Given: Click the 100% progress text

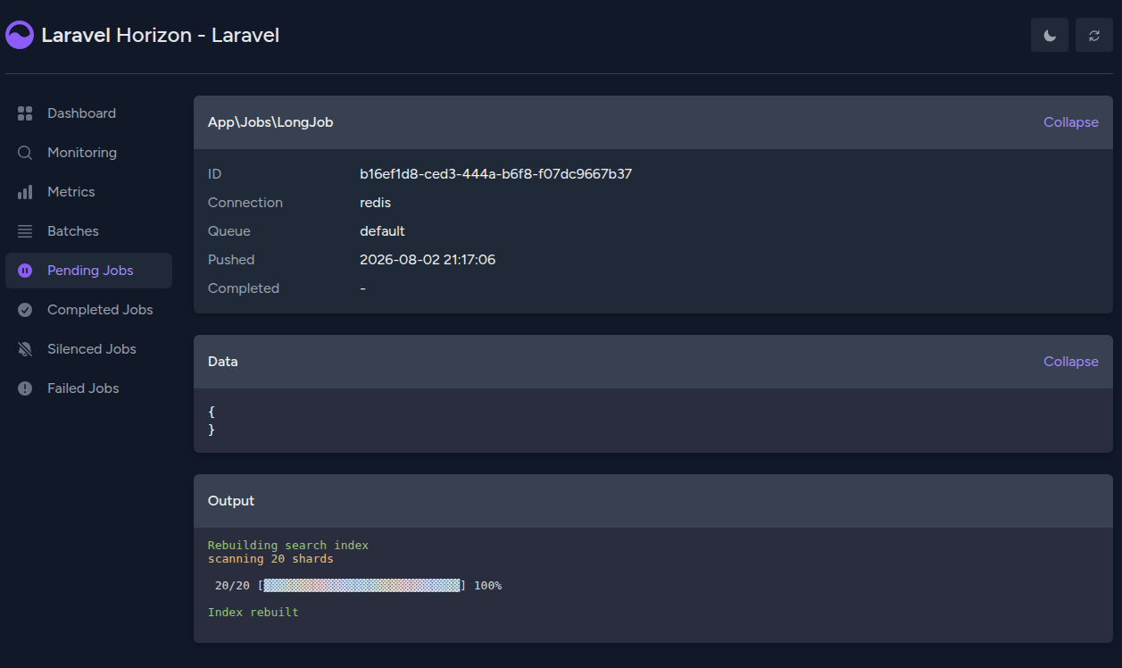Looking at the screenshot, I should [x=487, y=586].
